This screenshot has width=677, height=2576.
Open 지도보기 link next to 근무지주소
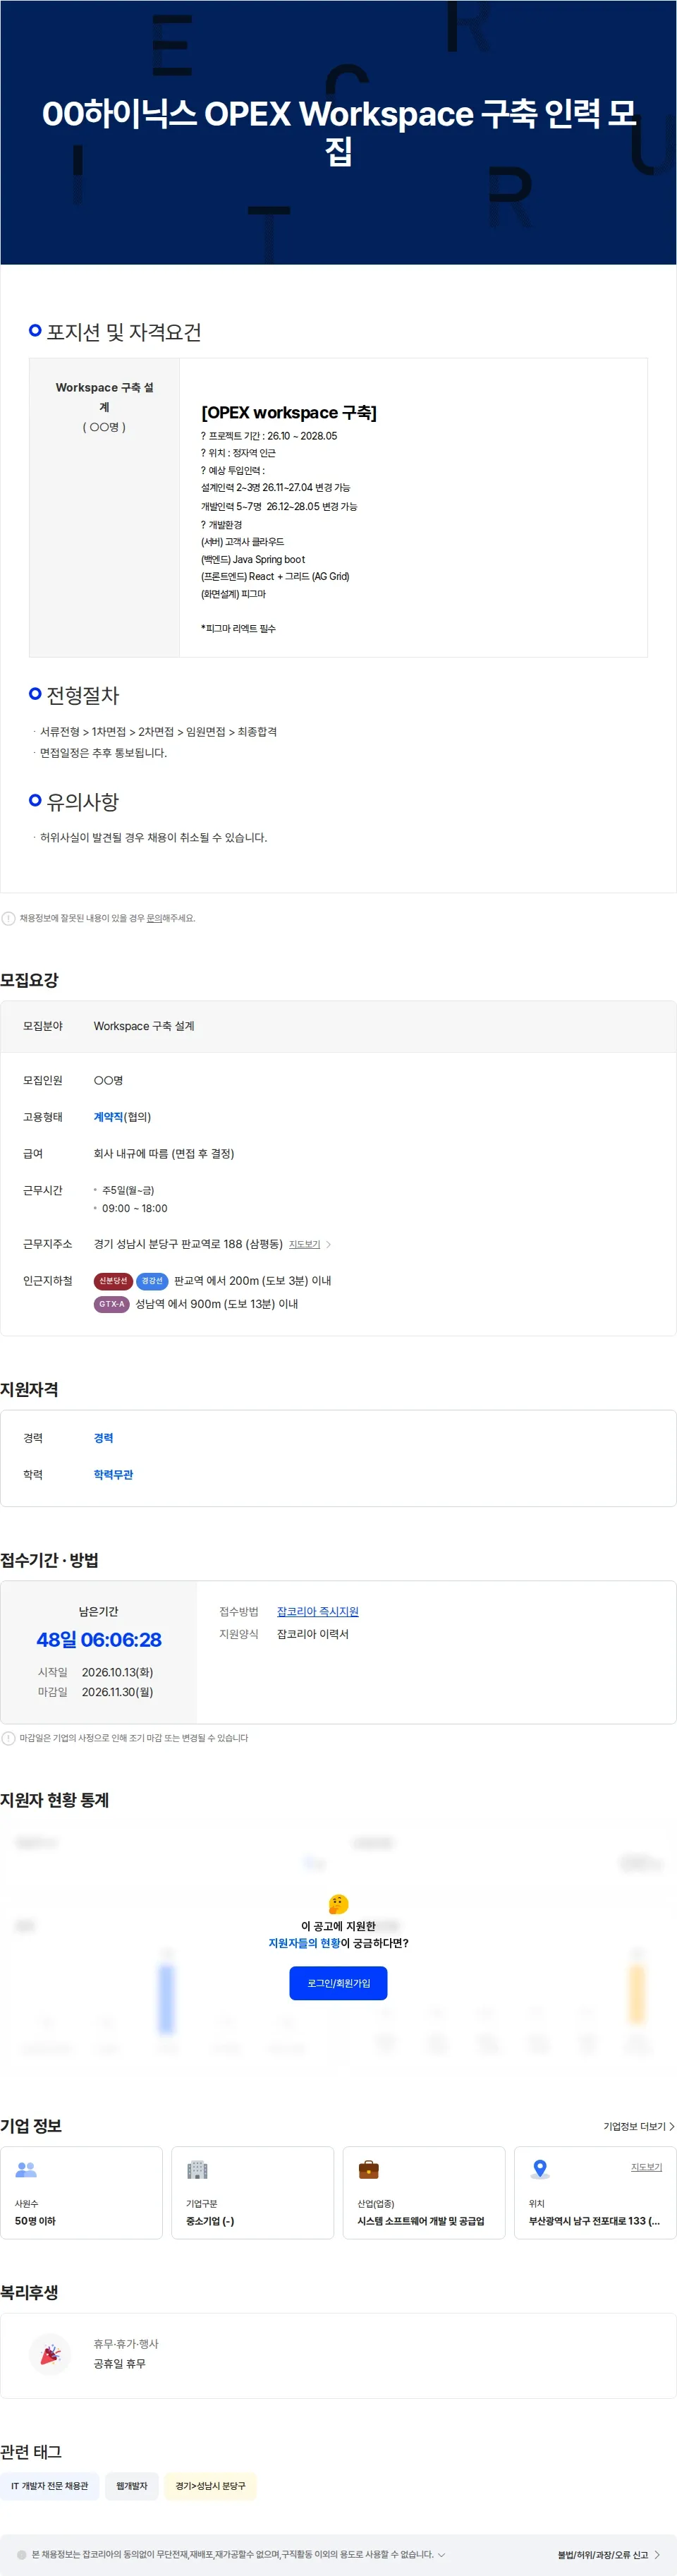coord(304,1244)
